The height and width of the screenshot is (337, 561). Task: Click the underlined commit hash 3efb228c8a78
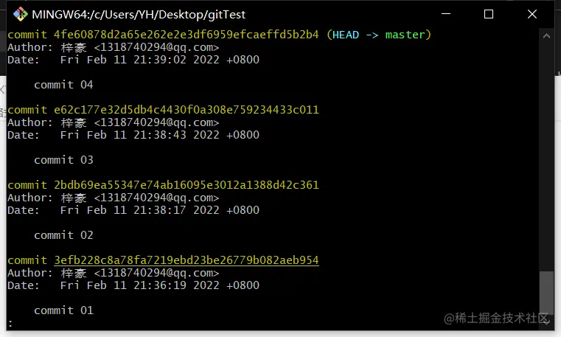pyautogui.click(x=187, y=260)
